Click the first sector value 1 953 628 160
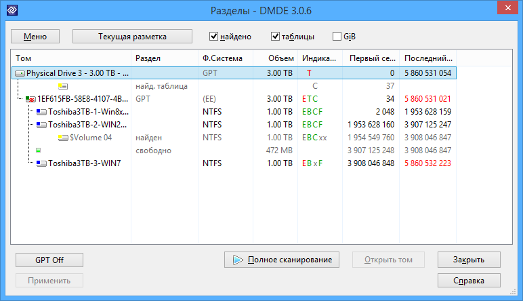Viewport: 523px width, 301px height. (371, 125)
